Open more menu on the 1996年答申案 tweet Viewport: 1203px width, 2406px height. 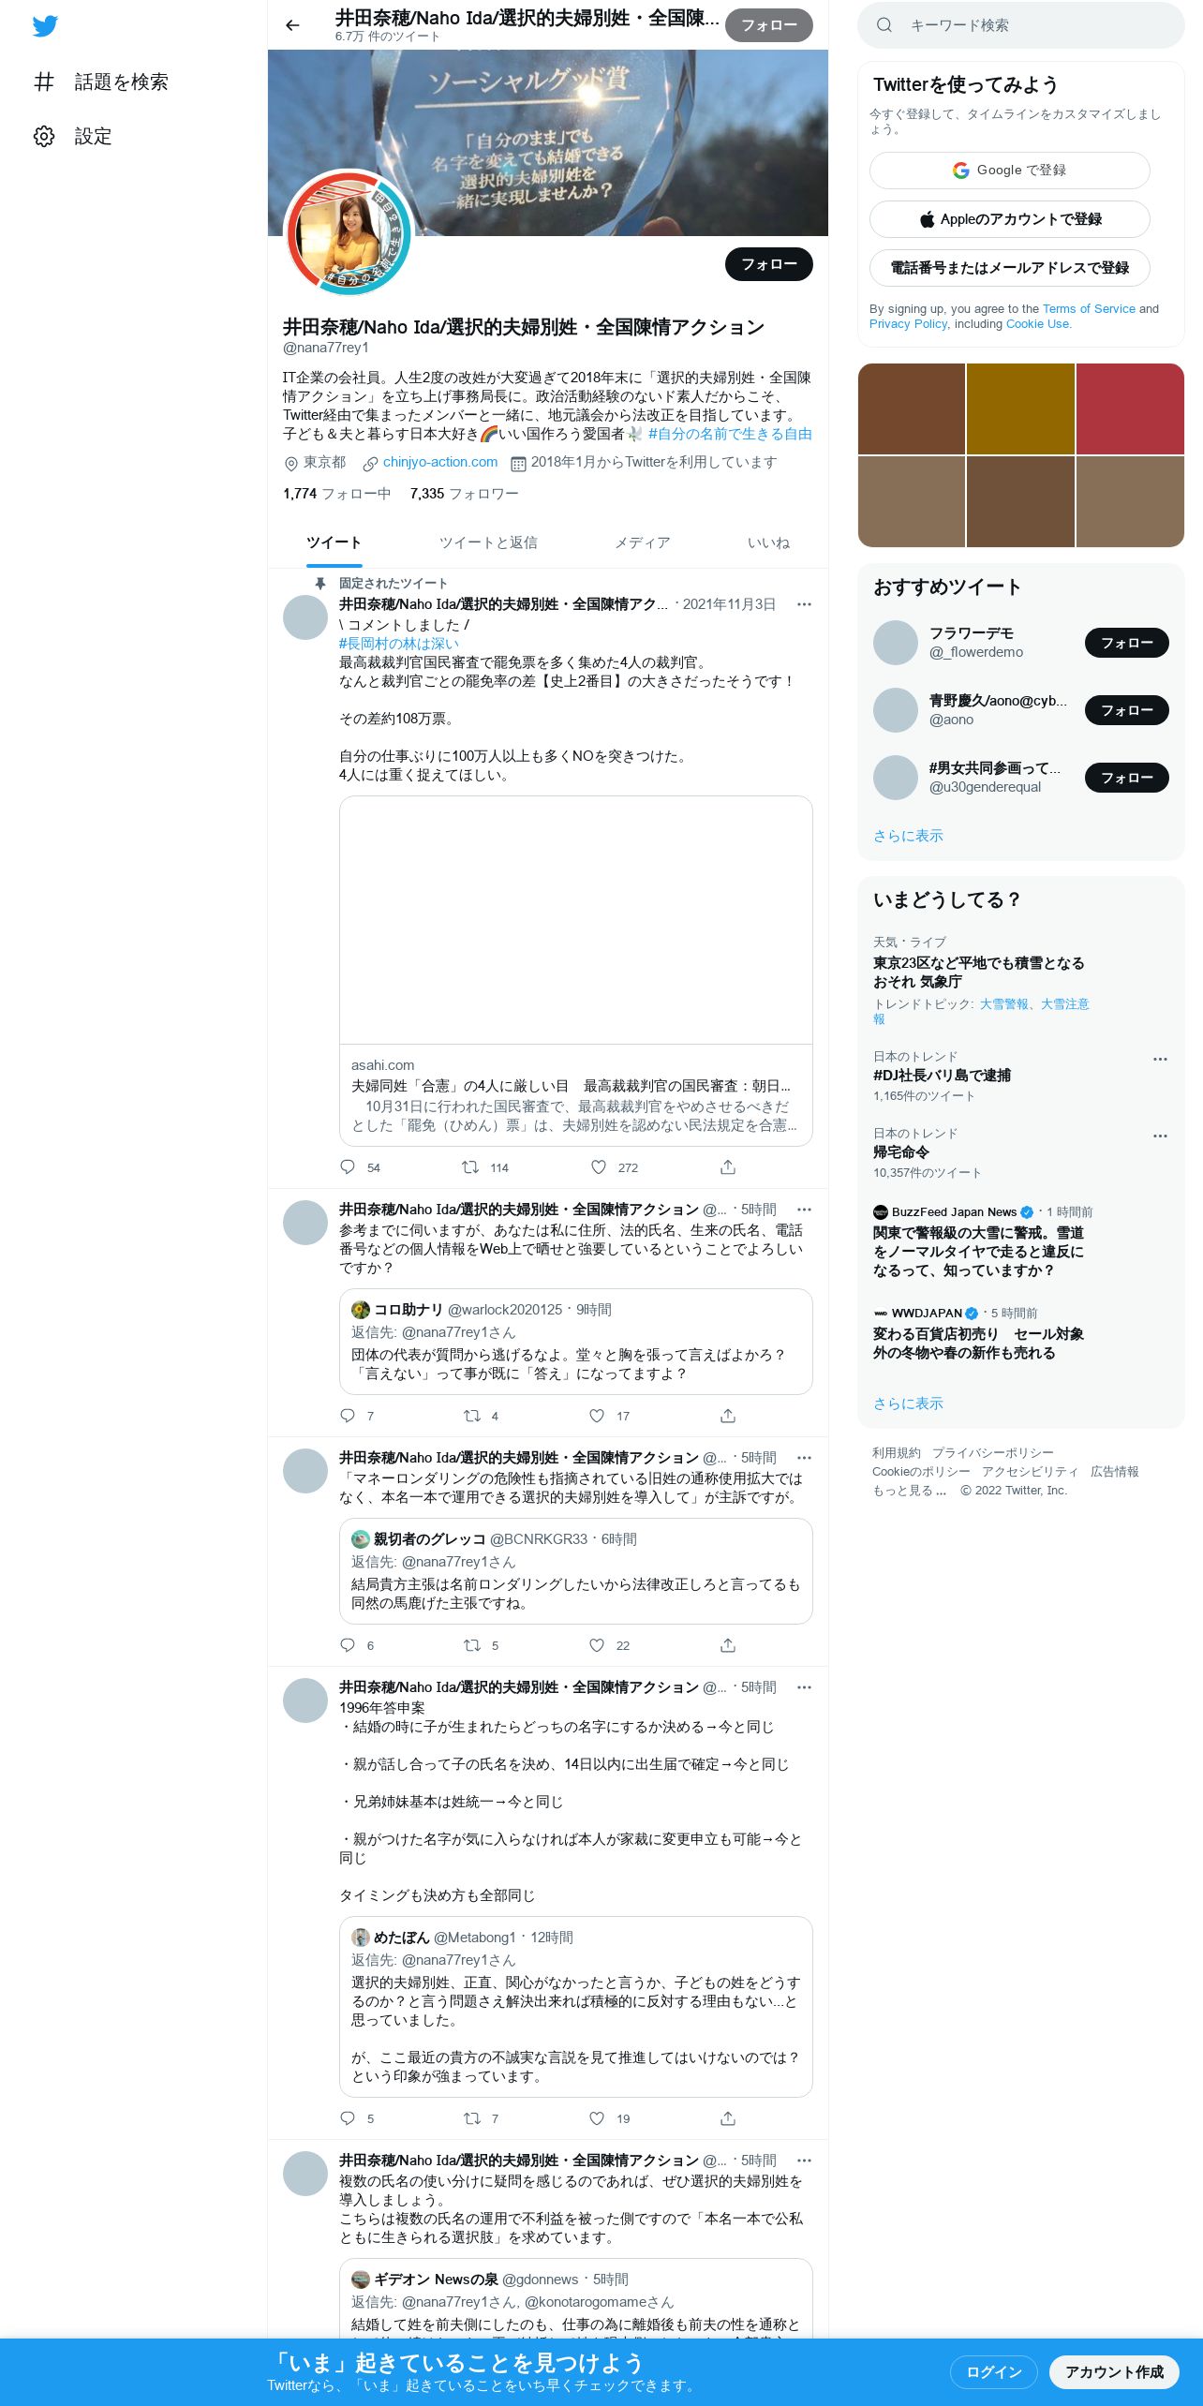coord(804,1687)
